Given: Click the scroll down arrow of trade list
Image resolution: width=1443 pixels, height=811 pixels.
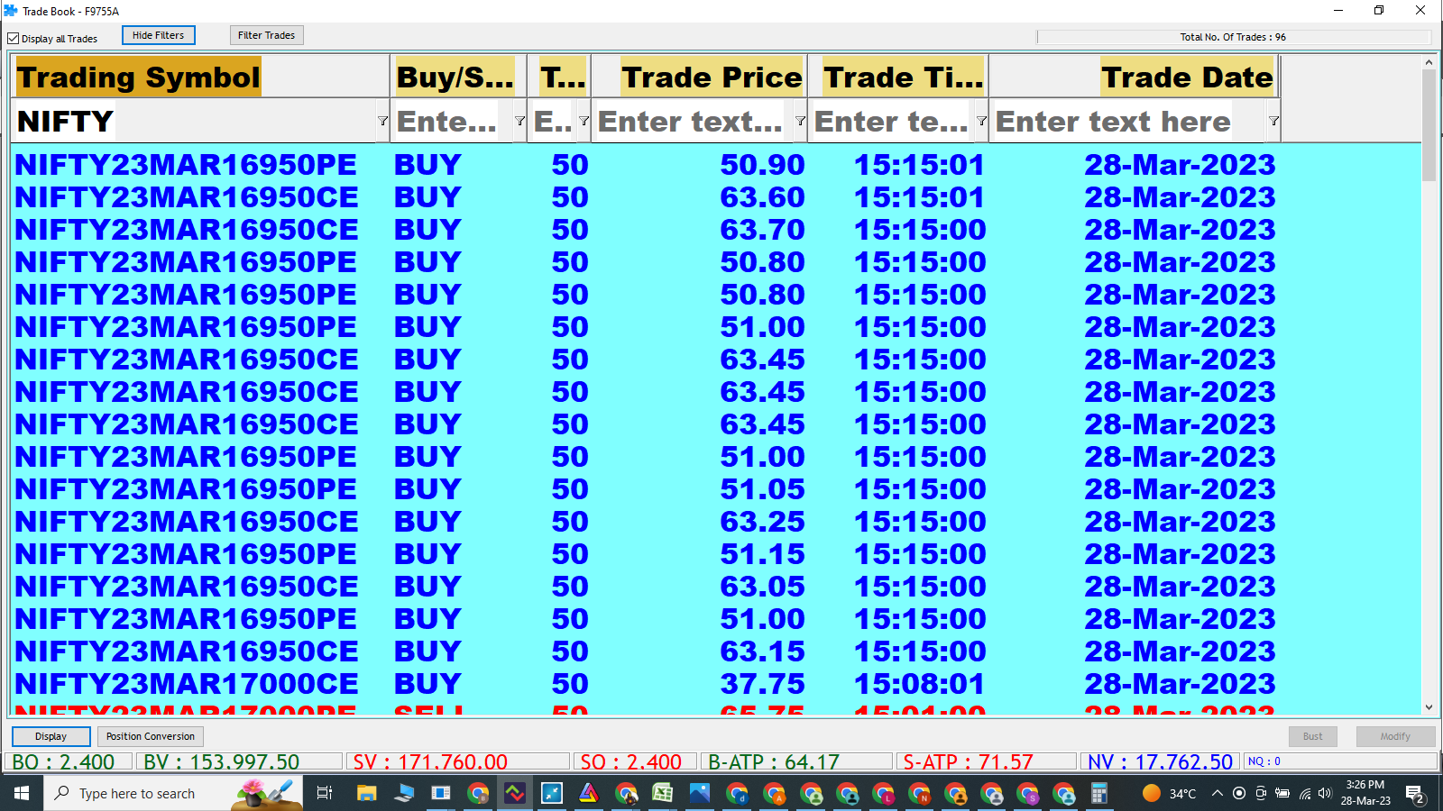Looking at the screenshot, I should (x=1429, y=707).
